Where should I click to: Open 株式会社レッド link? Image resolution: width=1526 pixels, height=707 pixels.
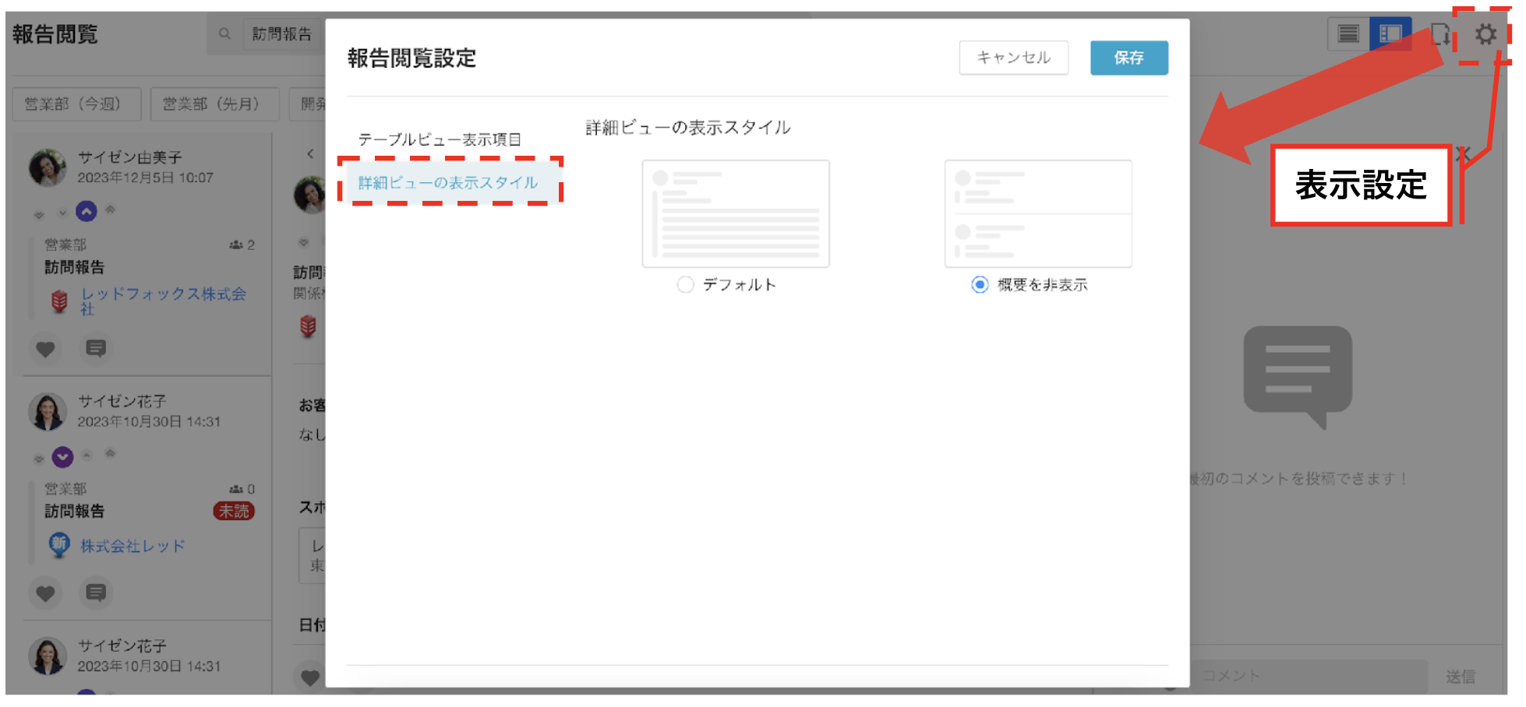coord(132,547)
